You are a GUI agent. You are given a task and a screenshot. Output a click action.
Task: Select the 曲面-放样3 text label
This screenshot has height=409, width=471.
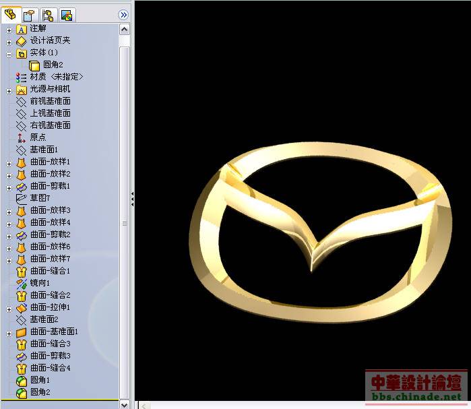coord(50,210)
